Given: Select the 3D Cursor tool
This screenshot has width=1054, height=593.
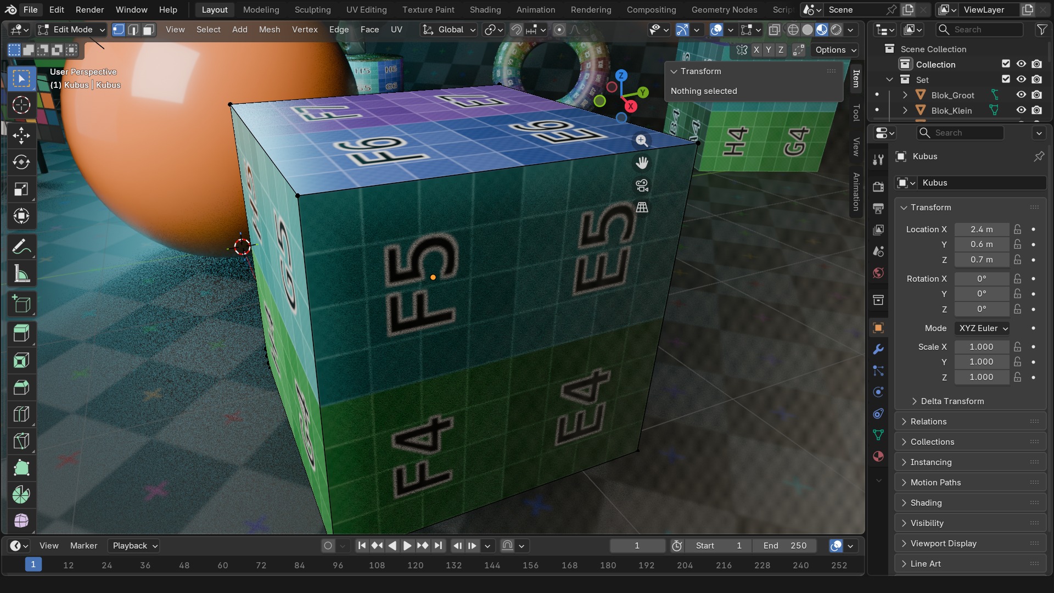Looking at the screenshot, I should [x=21, y=105].
